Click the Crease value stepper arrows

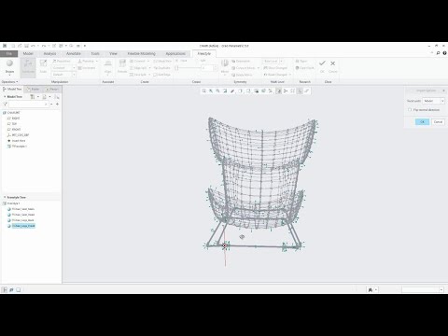coord(216,68)
